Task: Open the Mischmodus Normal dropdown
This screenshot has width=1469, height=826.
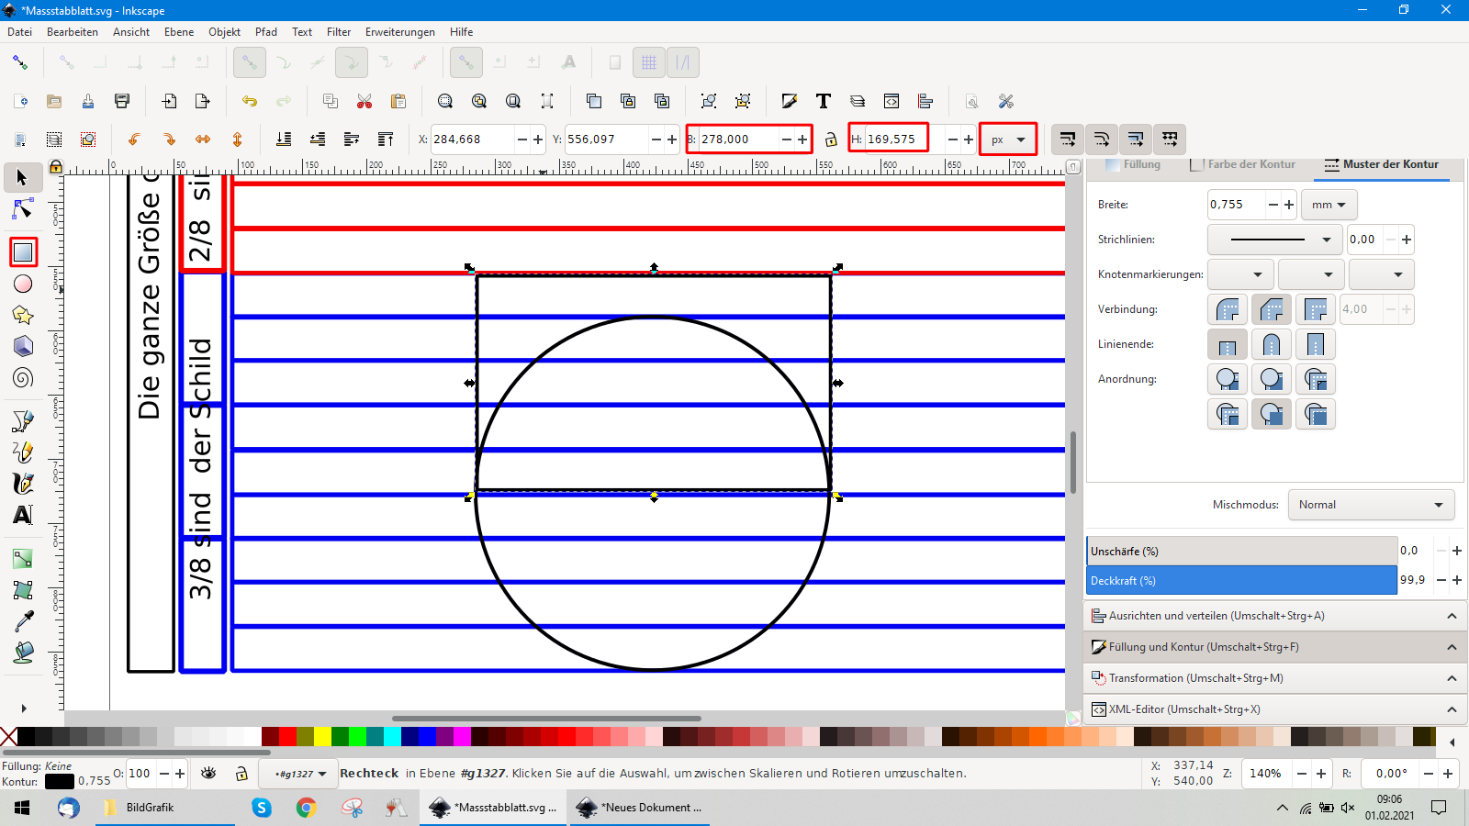Action: pos(1371,505)
